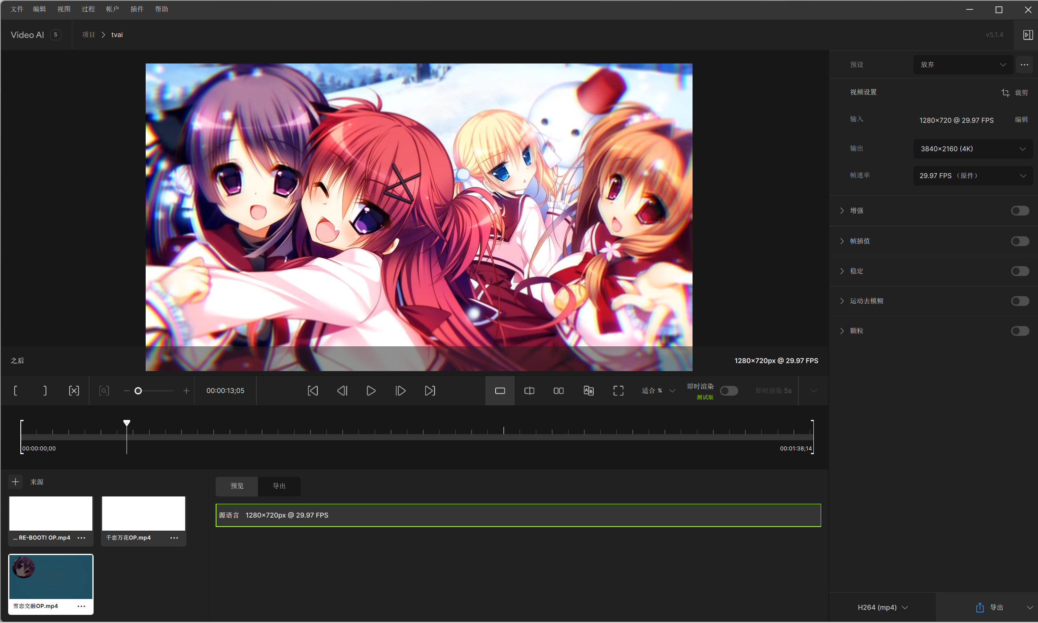Go to 项目 in breadcrumb
The image size is (1038, 623).
pyautogui.click(x=89, y=35)
